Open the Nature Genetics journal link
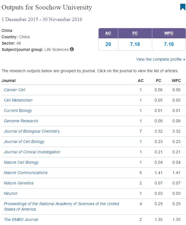The image size is (186, 225). click(x=19, y=183)
